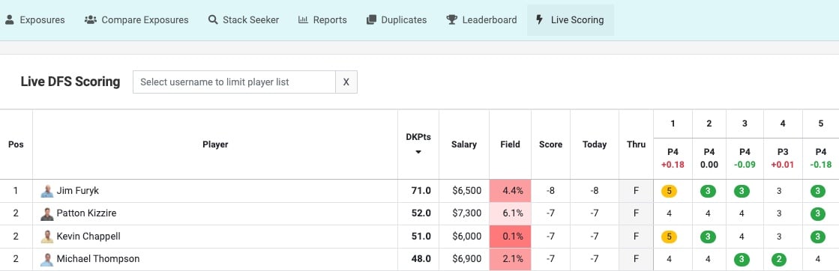Open the Exposures tab person icon
Screen dimensions: 839x271
(x=9, y=19)
